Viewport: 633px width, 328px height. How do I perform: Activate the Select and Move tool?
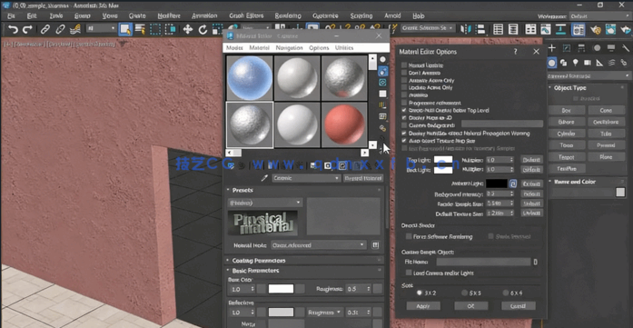click(x=188, y=29)
